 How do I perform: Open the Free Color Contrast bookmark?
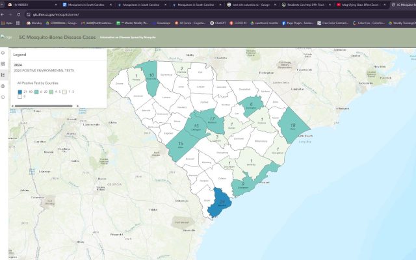333,23
